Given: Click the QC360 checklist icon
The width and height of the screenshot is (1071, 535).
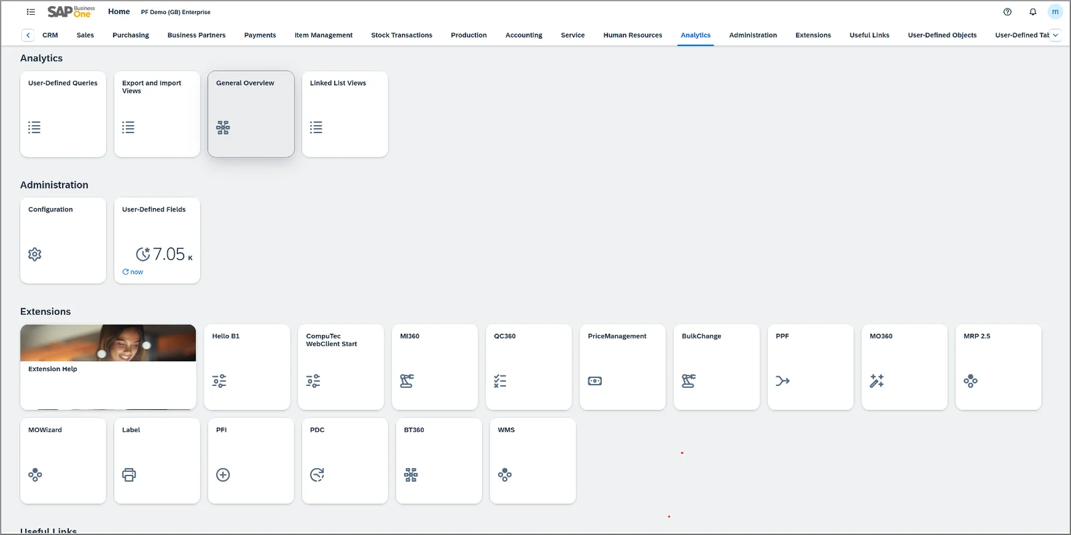Looking at the screenshot, I should [500, 381].
